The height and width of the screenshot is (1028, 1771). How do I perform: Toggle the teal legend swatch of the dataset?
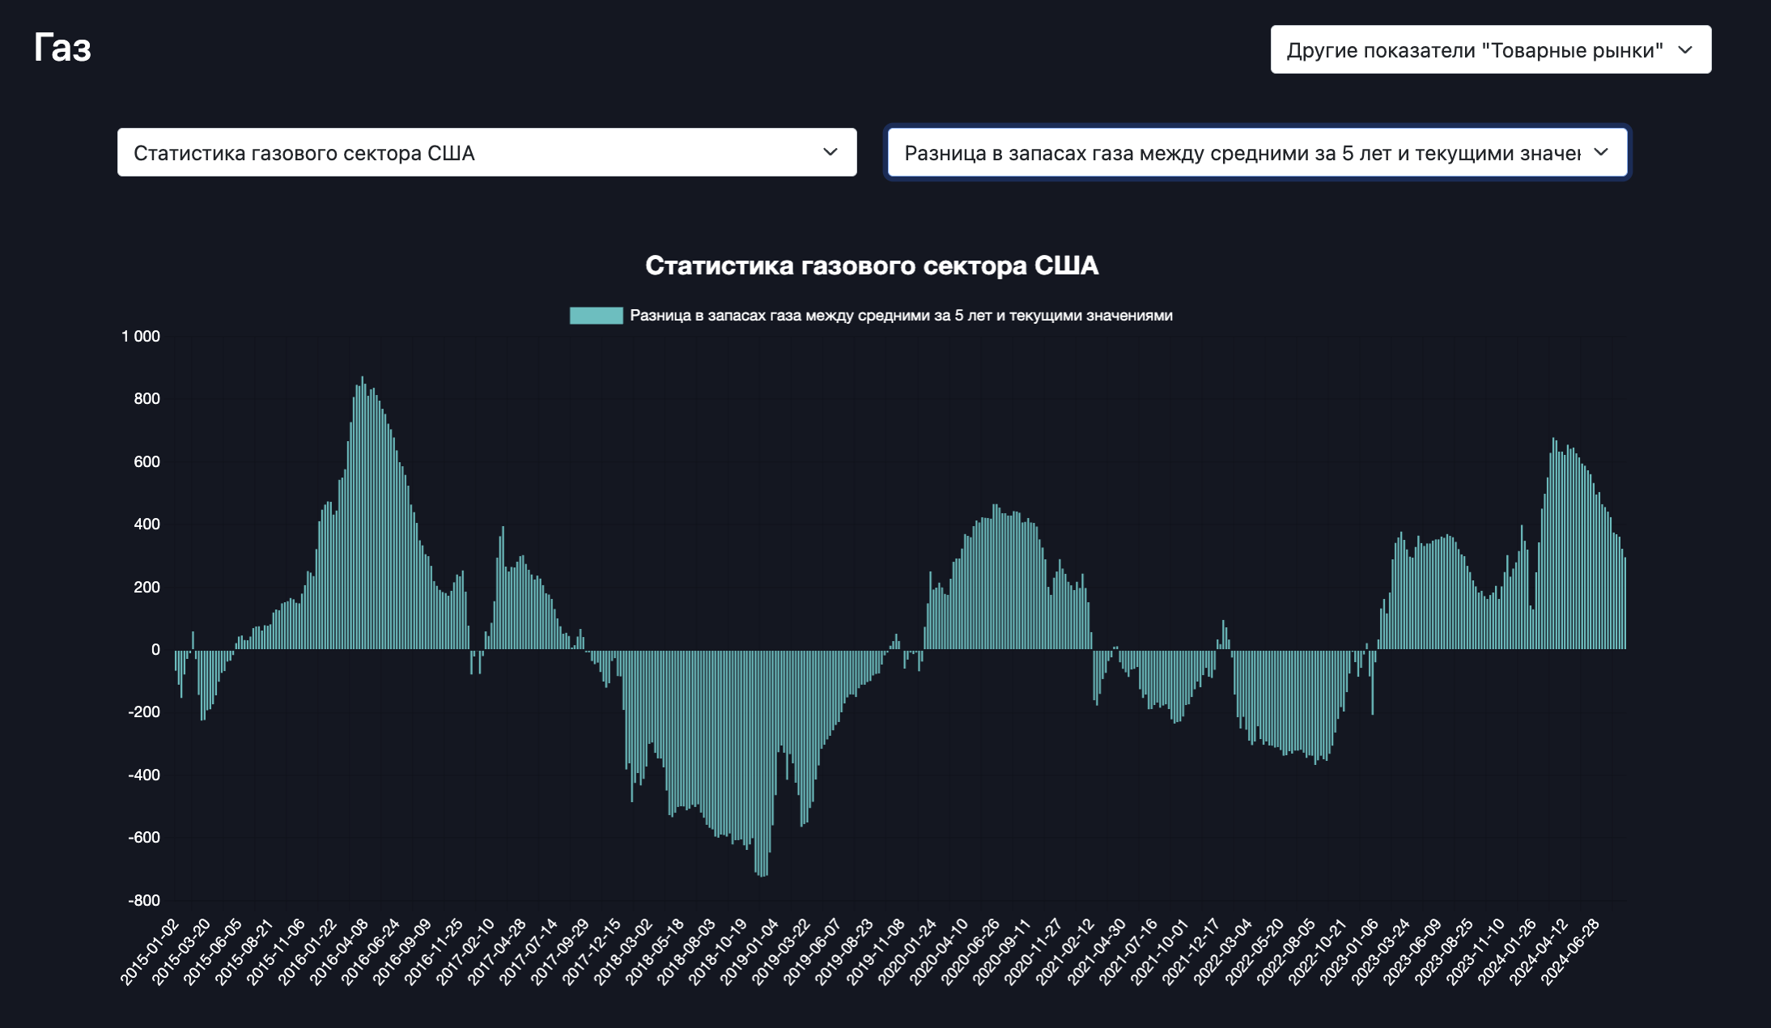click(596, 316)
